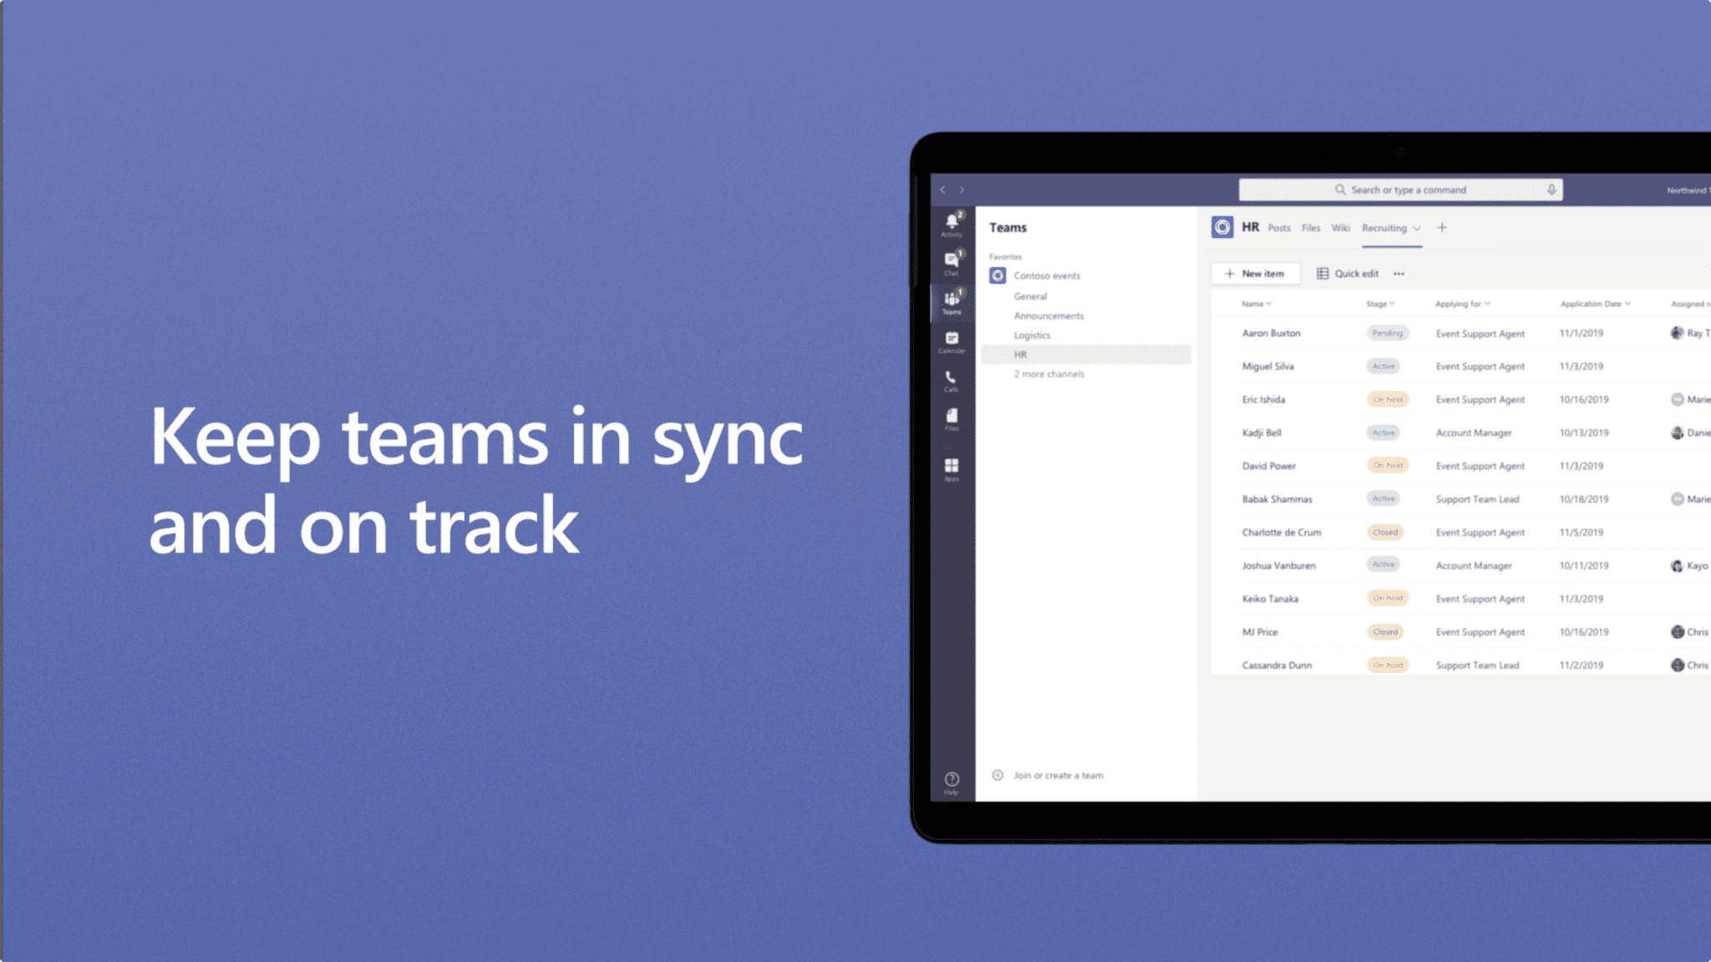Click the Activity icon in sidebar
Image resolution: width=1711 pixels, height=962 pixels.
click(952, 226)
